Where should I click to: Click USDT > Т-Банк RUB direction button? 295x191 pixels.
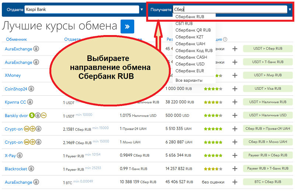pyautogui.click(x=268, y=62)
